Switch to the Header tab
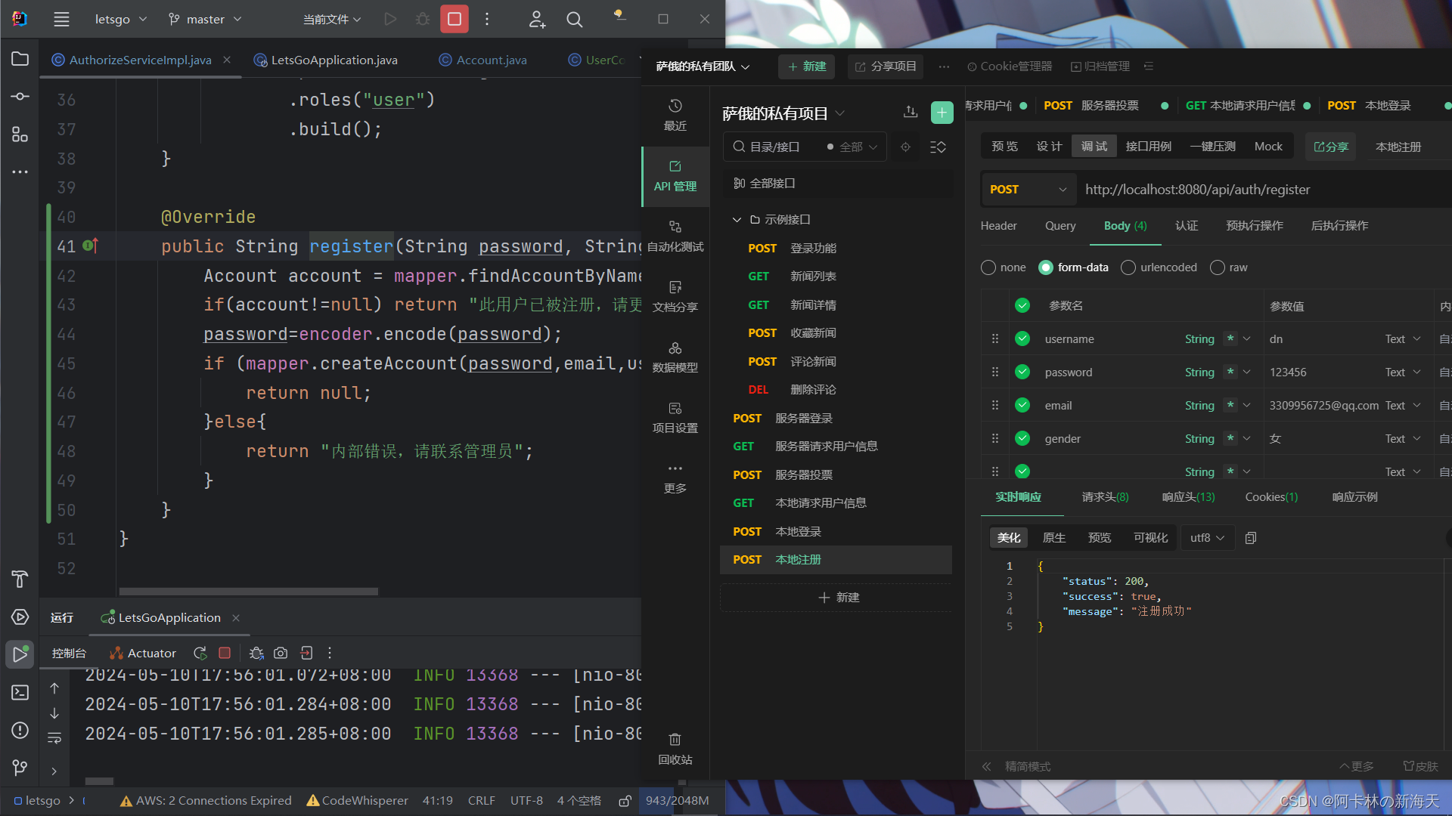The height and width of the screenshot is (816, 1452). click(998, 226)
